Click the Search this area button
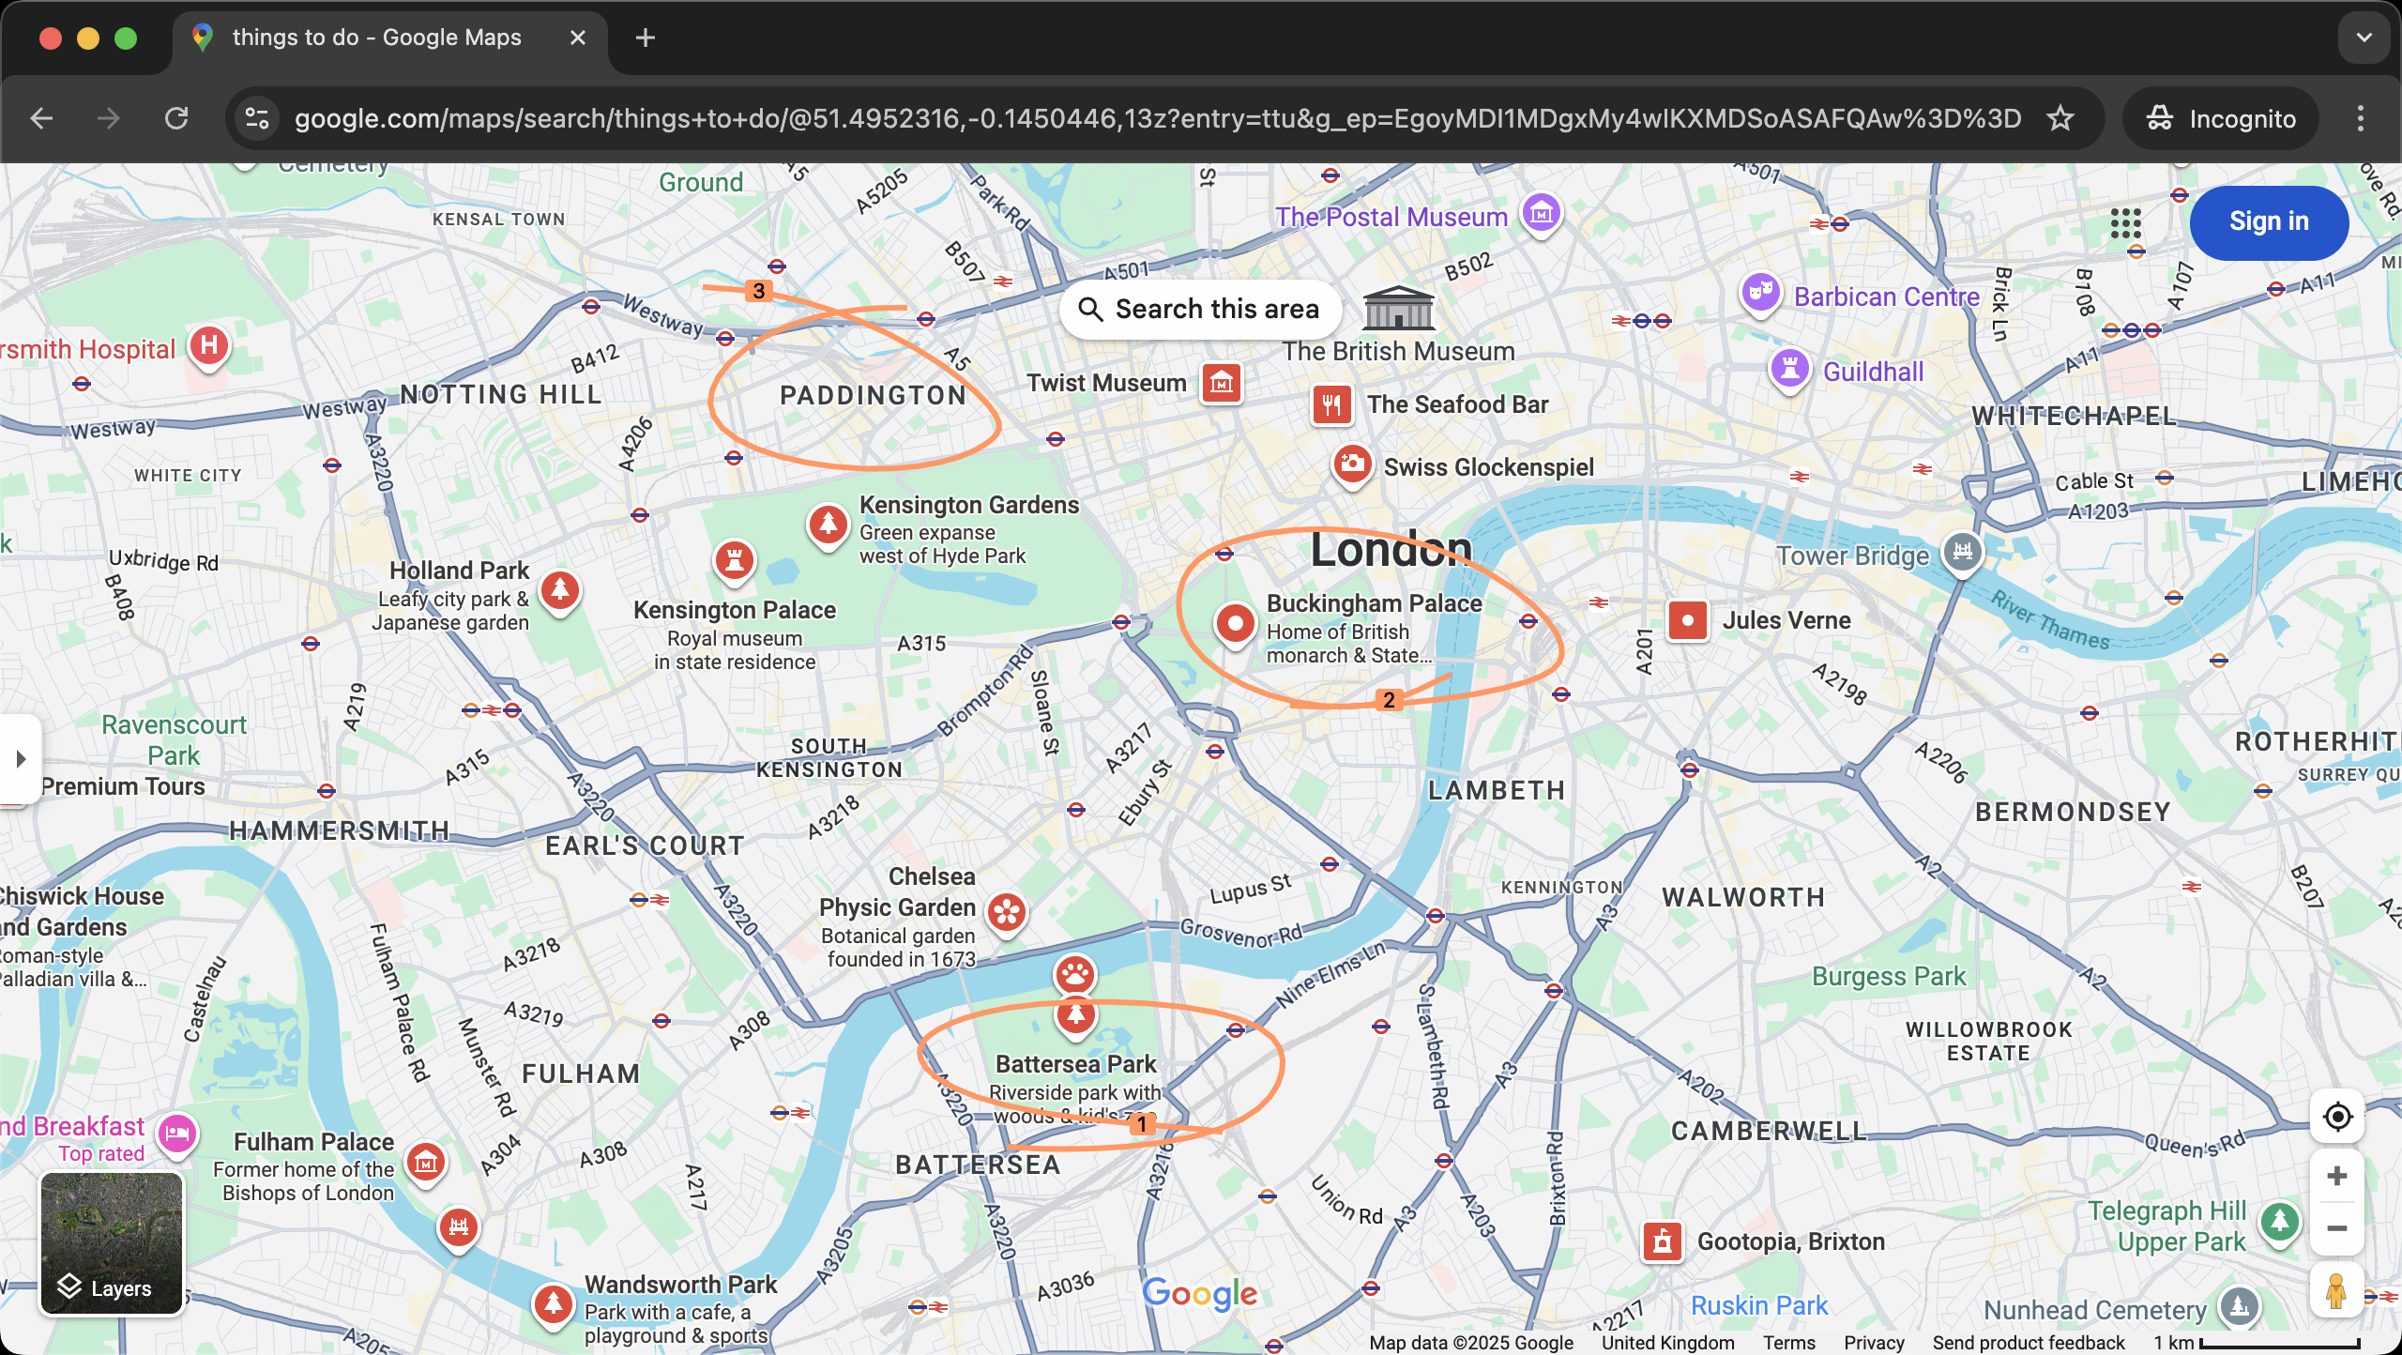 (x=1199, y=309)
